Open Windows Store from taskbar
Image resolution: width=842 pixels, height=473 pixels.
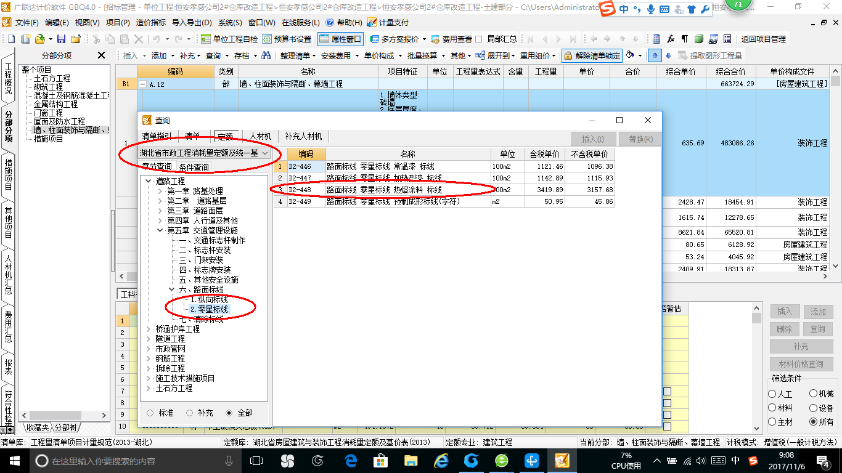[380, 461]
